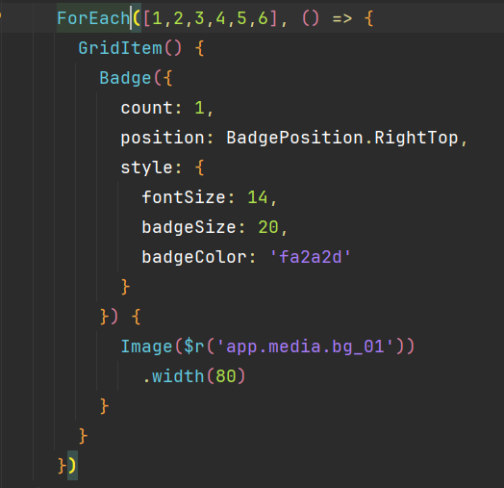Click the badgeSize value 20
504x488 pixels.
click(x=268, y=227)
